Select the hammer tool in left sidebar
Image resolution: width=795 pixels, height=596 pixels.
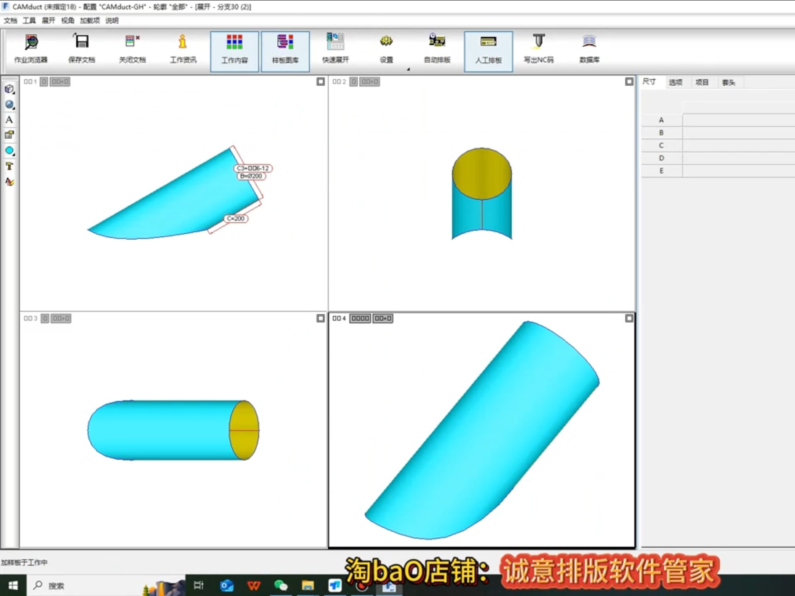(x=10, y=166)
